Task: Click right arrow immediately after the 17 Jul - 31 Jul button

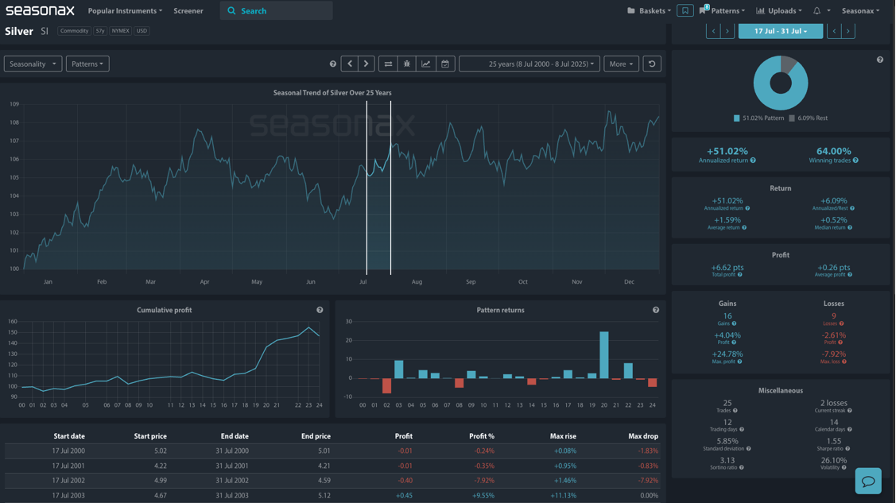Action: click(848, 31)
